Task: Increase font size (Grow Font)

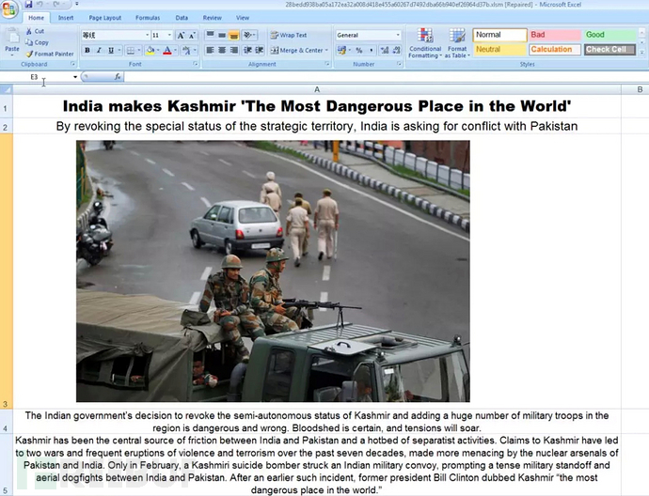Action: (x=181, y=36)
